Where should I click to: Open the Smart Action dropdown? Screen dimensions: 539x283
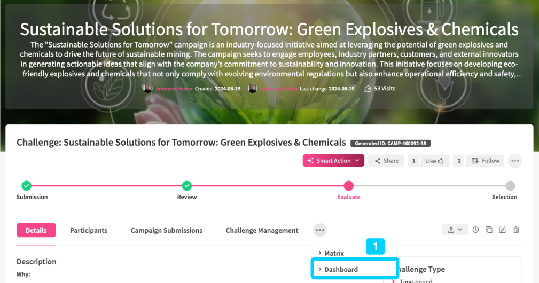click(x=334, y=161)
